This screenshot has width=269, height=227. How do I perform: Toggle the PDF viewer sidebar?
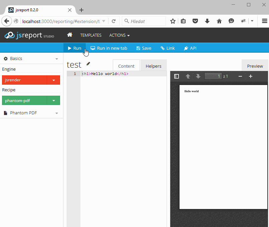pos(177,76)
